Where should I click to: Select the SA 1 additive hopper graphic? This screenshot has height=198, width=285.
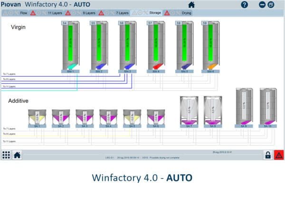pyautogui.click(x=37, y=117)
